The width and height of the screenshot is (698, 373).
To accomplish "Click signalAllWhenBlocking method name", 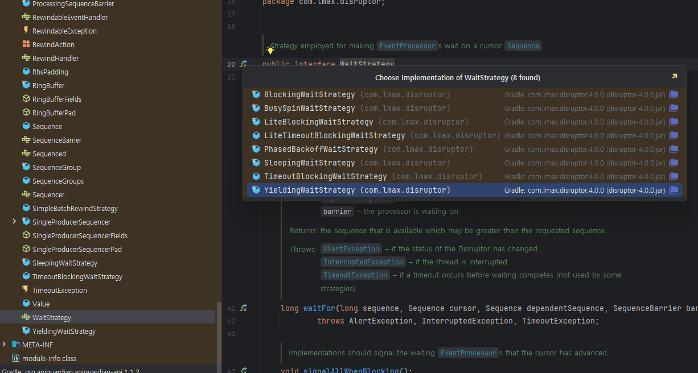I will pyautogui.click(x=352, y=370).
